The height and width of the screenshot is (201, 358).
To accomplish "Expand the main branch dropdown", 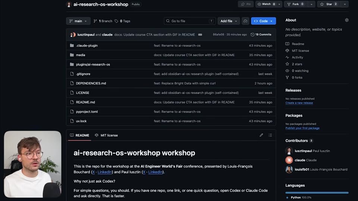I will tap(78, 21).
